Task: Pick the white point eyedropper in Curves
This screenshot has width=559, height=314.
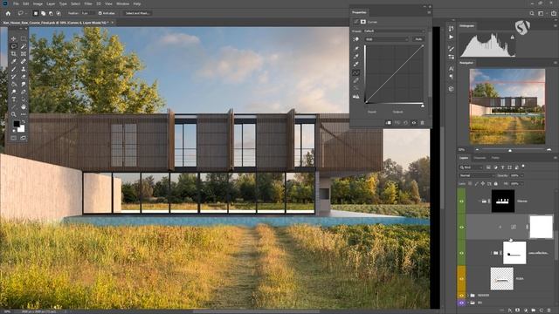Action: [x=355, y=64]
